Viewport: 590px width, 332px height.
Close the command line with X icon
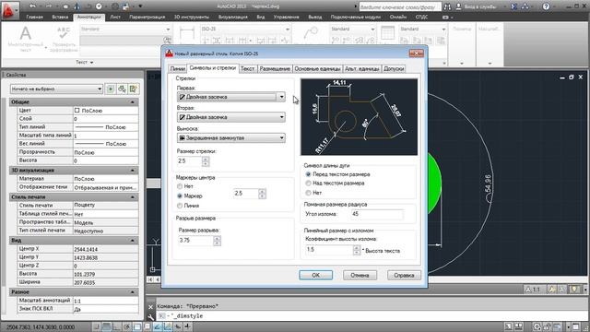150,307
